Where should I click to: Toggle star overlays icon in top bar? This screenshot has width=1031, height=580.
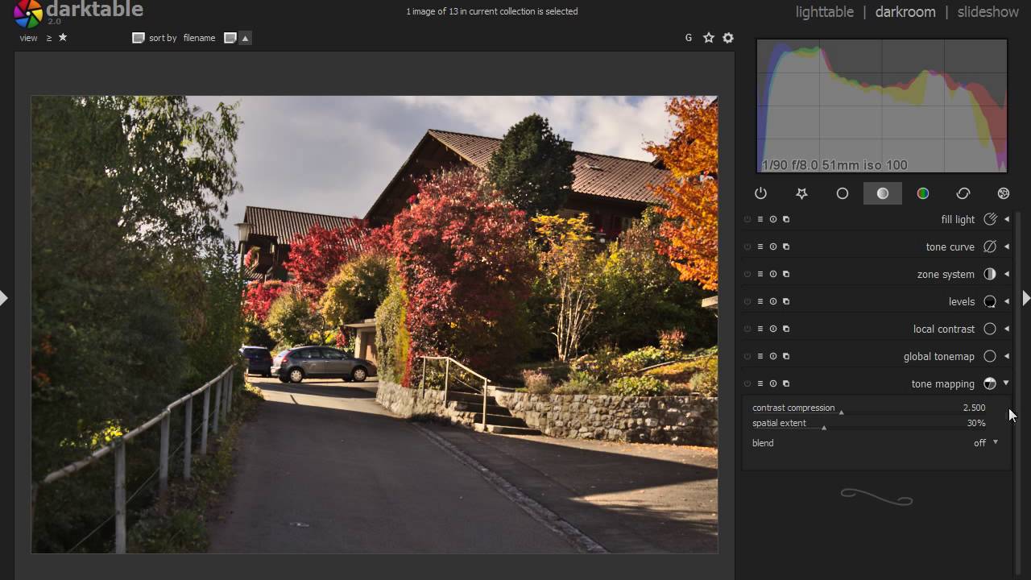click(709, 38)
